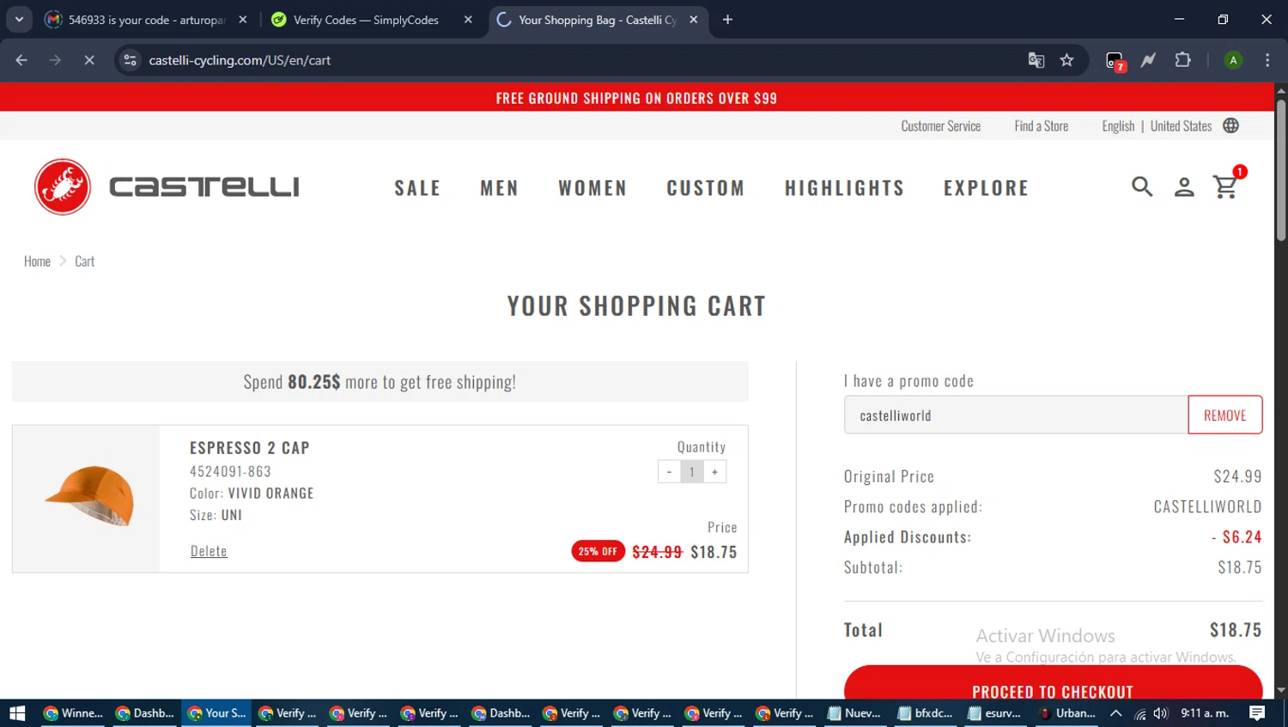Click the Castelli scorpion logo
Screen dimensions: 1288x727
click(x=63, y=186)
